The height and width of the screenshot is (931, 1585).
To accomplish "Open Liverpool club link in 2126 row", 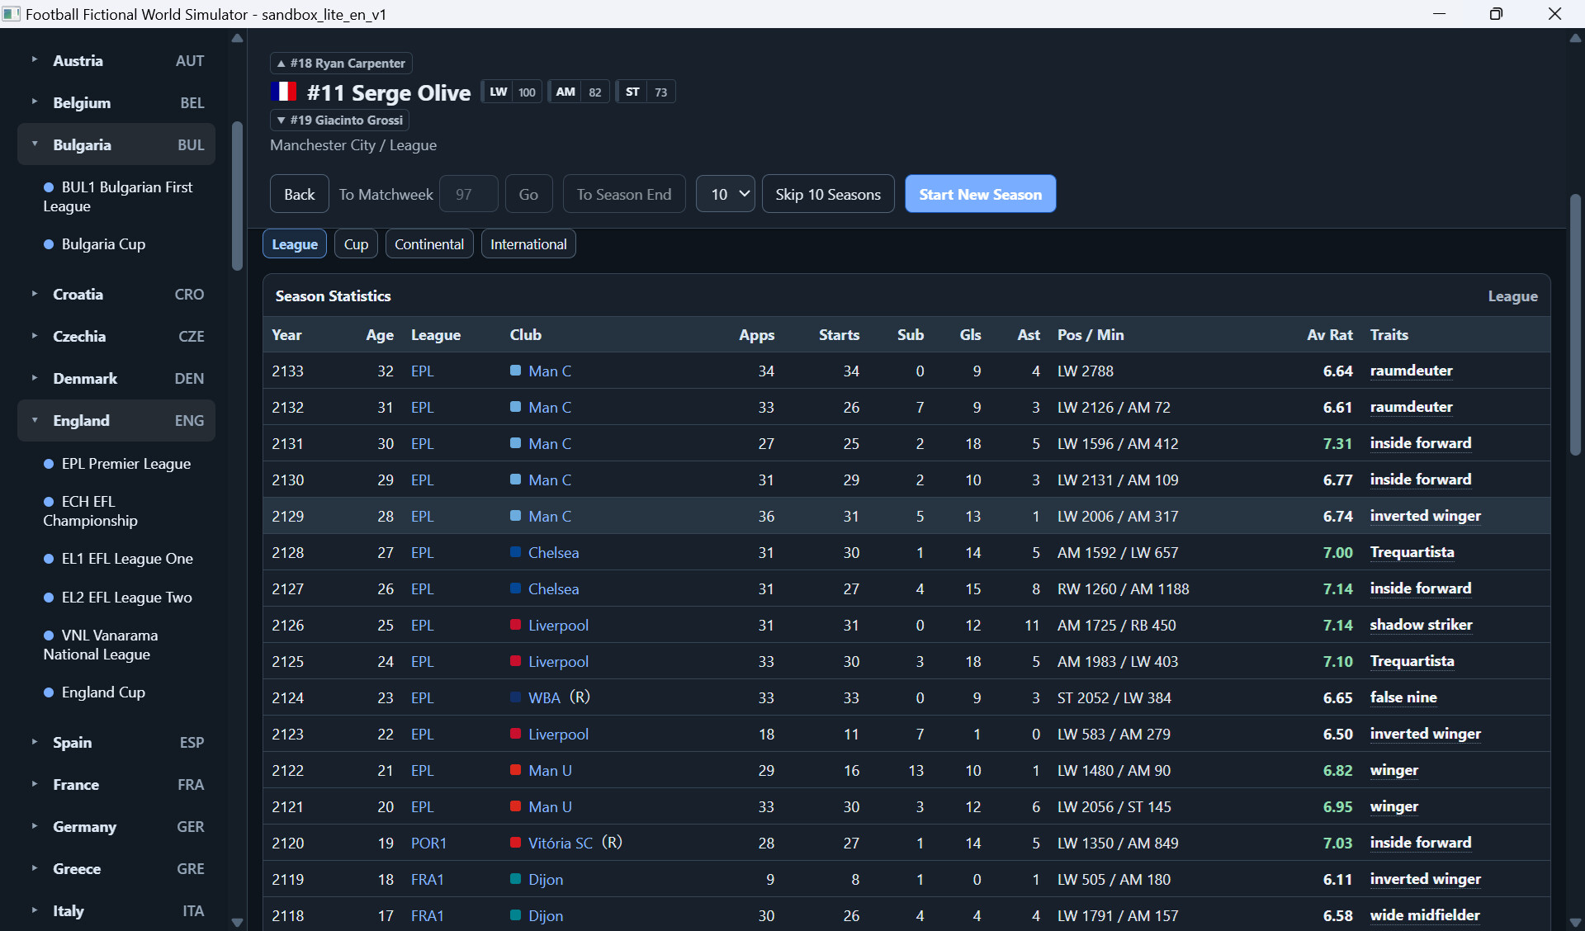I will (559, 625).
